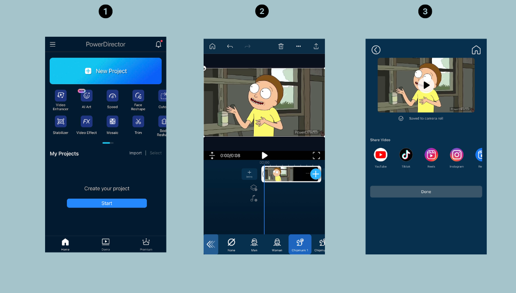Image resolution: width=516 pixels, height=293 pixels.
Task: Add a clip with the blue plus button
Action: tap(315, 174)
